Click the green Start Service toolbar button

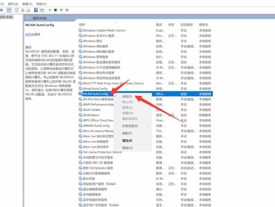(x=50, y=10)
